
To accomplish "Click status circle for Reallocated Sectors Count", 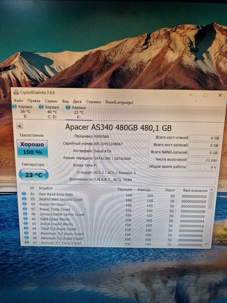I will coord(24,199).
